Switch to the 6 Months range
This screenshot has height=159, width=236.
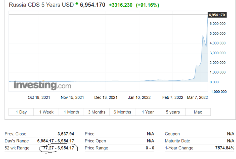point(122,112)
